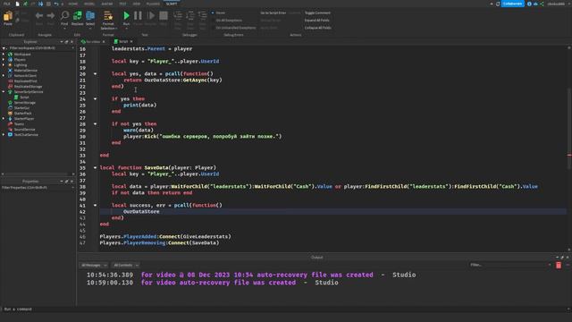Select StarterGui in Explorer
Screen dimensions: 572x322
21,108
